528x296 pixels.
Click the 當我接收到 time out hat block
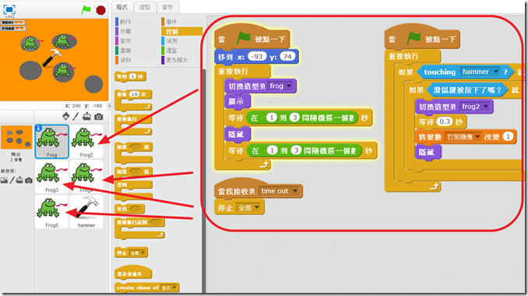pos(258,189)
